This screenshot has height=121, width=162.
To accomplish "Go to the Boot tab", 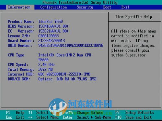I will 107,7.
